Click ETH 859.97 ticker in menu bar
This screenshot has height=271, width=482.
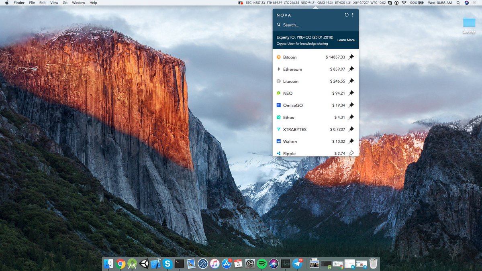274,3
